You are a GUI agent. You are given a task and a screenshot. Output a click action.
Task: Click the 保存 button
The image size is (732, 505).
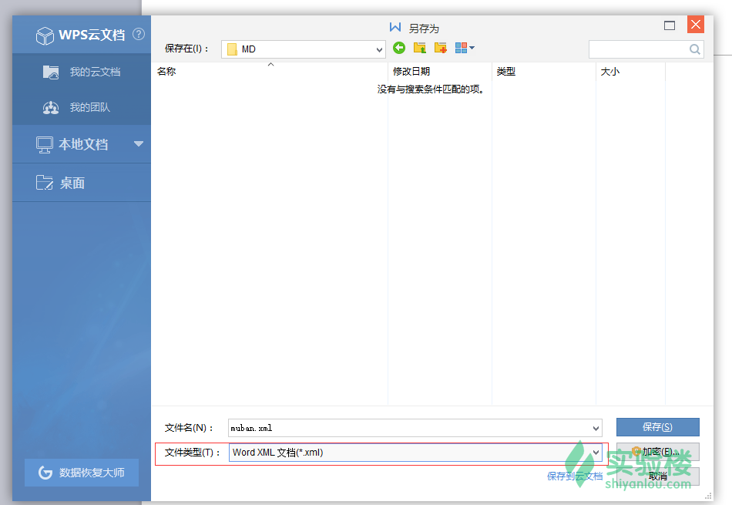[x=657, y=427]
